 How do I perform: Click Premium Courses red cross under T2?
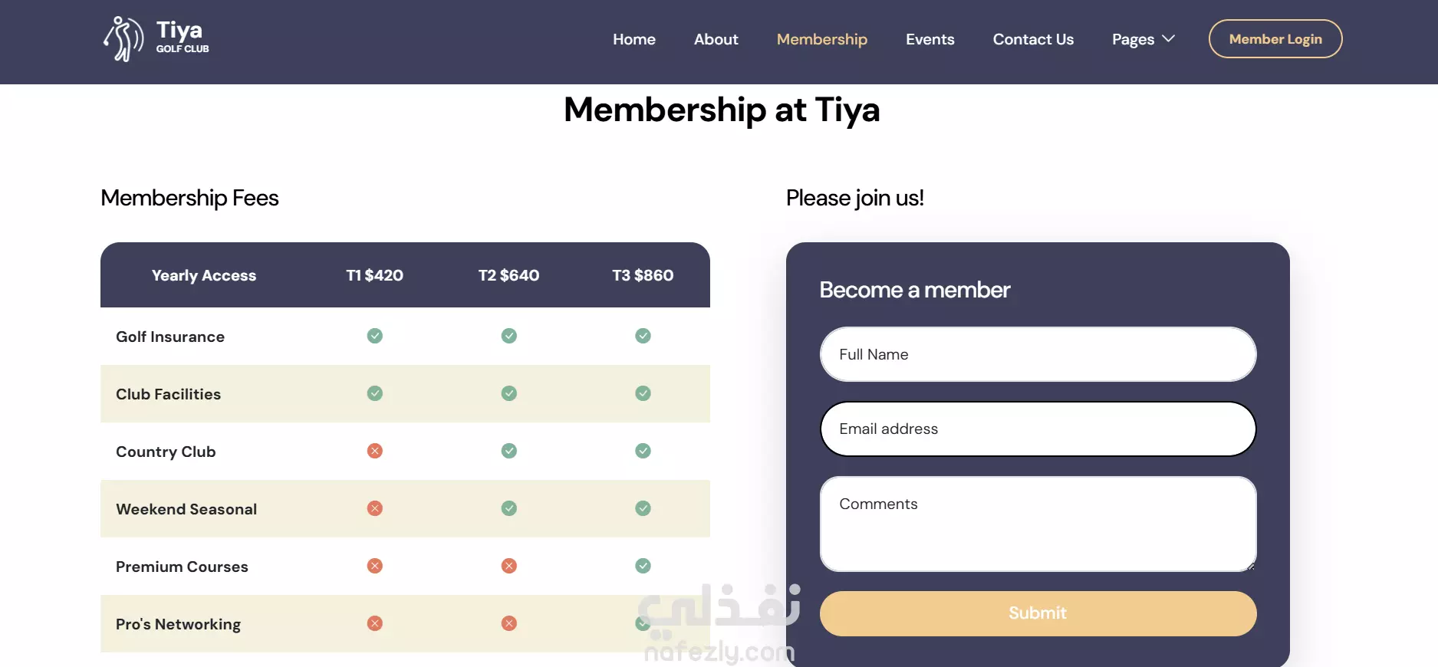[x=508, y=566]
